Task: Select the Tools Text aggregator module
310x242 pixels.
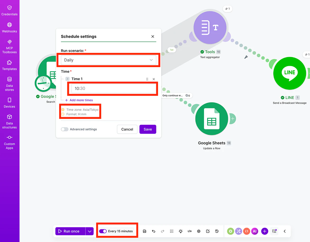Action: [x=210, y=27]
